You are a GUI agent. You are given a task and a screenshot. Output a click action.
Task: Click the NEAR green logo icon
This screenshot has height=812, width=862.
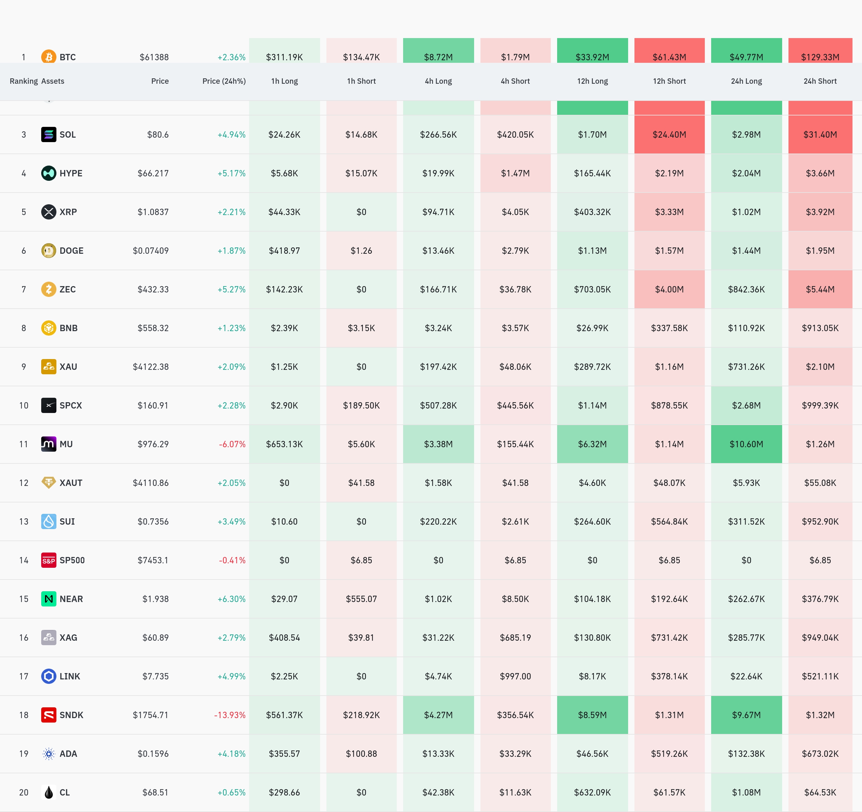48,599
